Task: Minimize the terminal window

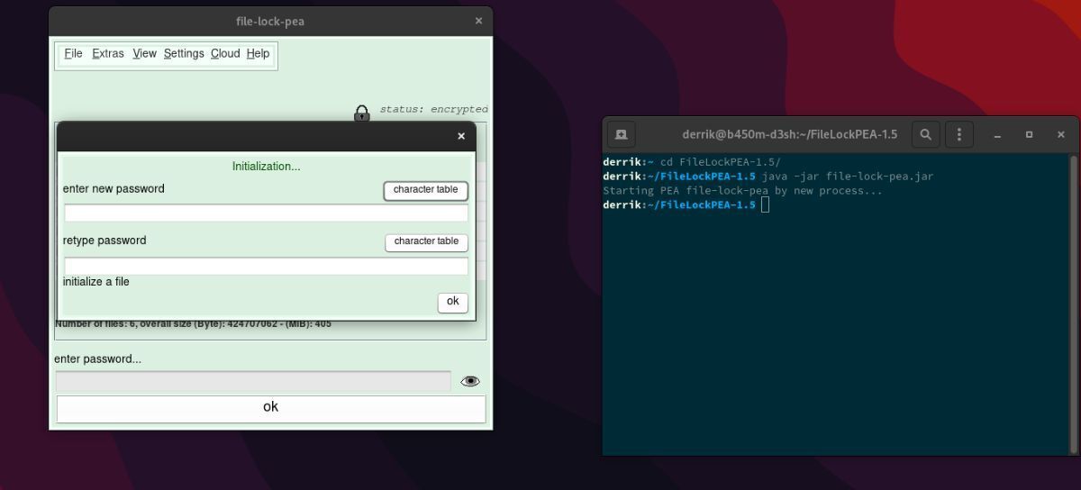Action: (x=997, y=134)
